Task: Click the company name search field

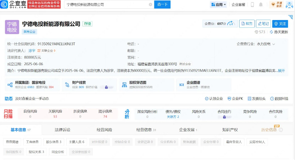Action: (x=105, y=5)
